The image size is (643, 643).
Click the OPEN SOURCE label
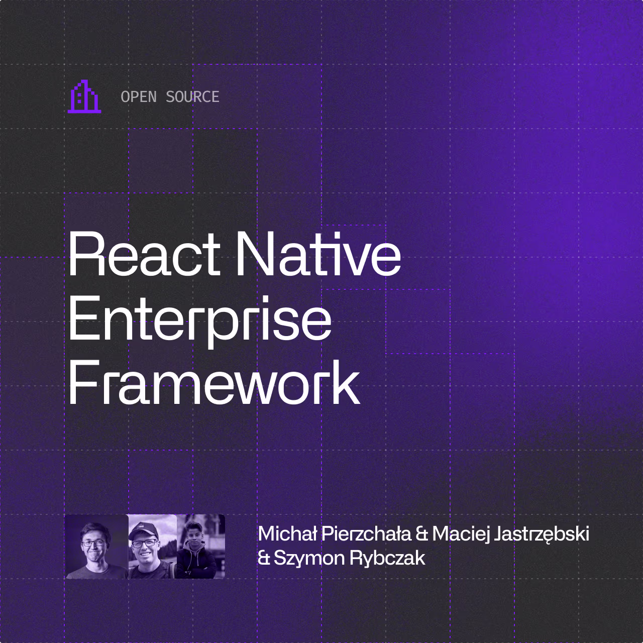[x=170, y=96]
